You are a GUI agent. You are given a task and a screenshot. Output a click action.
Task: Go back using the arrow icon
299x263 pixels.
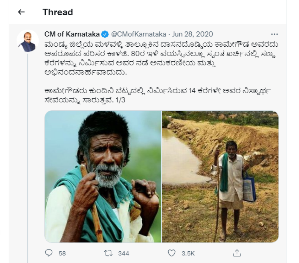pyautogui.click(x=21, y=12)
